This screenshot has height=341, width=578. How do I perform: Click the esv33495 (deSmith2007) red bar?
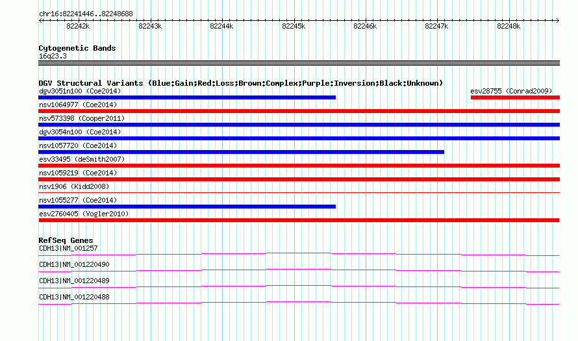299,166
